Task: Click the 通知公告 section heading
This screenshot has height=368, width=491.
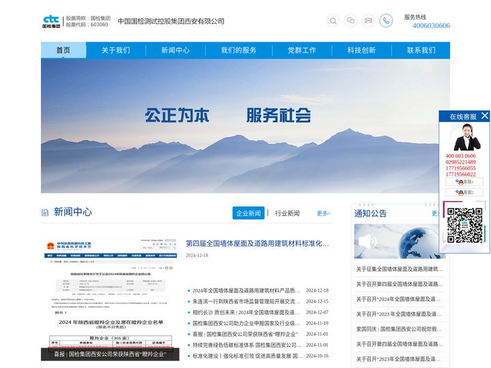Action: (370, 213)
